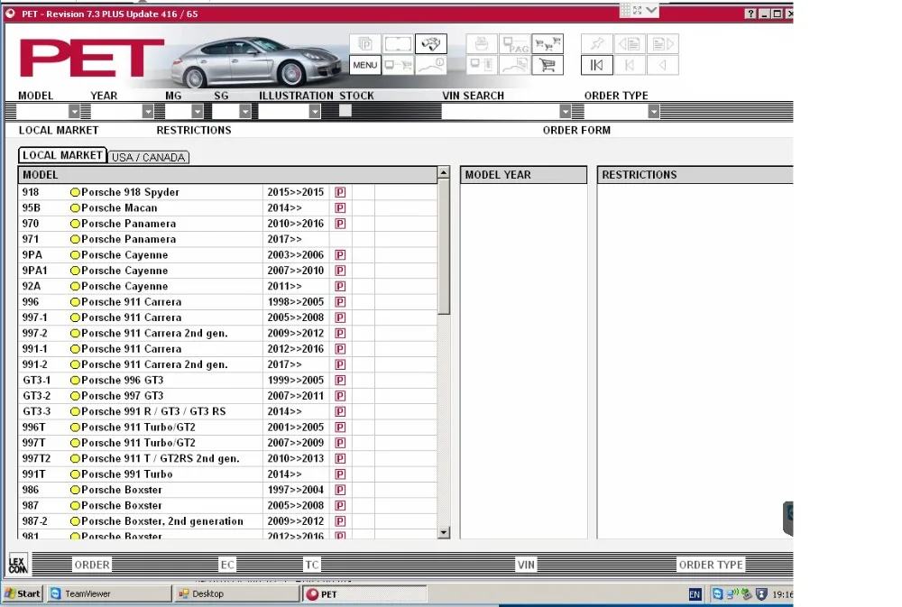This screenshot has width=902, height=607.
Task: Select yellow marker for 971 Panamera
Action: coord(75,239)
